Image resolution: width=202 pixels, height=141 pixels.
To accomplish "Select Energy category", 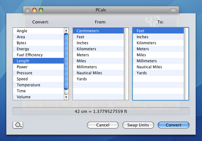I will point(38,49).
